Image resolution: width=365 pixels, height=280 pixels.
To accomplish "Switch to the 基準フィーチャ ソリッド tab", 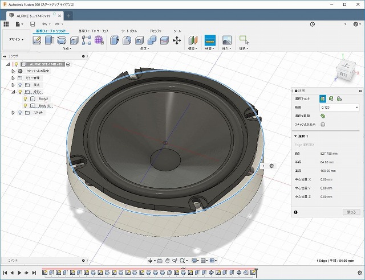I will (51, 31).
